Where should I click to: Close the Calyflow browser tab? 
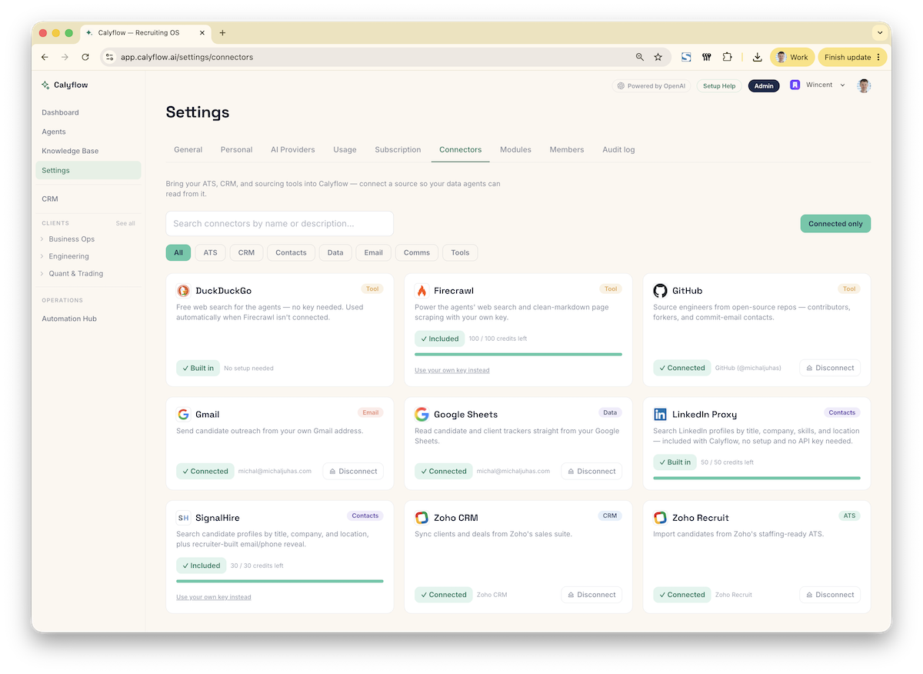[x=202, y=33]
